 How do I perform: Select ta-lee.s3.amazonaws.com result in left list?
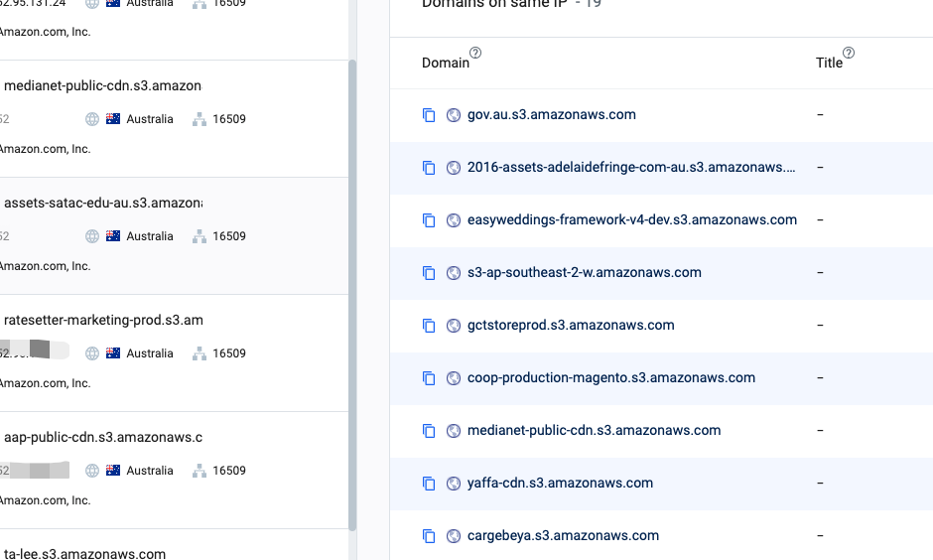point(84,553)
